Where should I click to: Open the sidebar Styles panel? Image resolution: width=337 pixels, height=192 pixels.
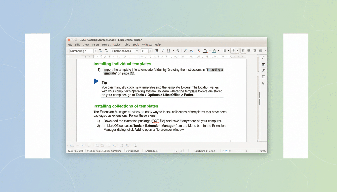point(264,71)
